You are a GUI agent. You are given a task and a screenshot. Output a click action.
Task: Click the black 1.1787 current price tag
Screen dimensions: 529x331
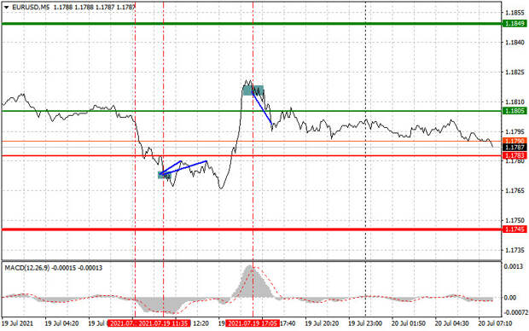point(514,148)
